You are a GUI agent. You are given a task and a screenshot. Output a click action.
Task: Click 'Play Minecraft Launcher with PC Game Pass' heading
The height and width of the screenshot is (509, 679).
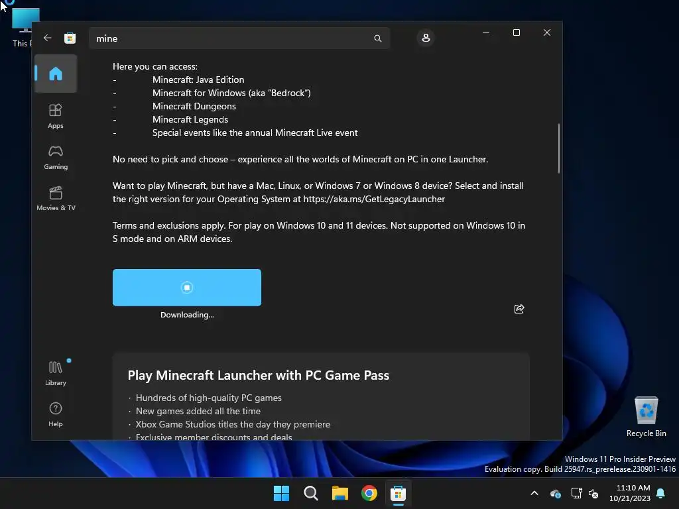pyautogui.click(x=258, y=375)
